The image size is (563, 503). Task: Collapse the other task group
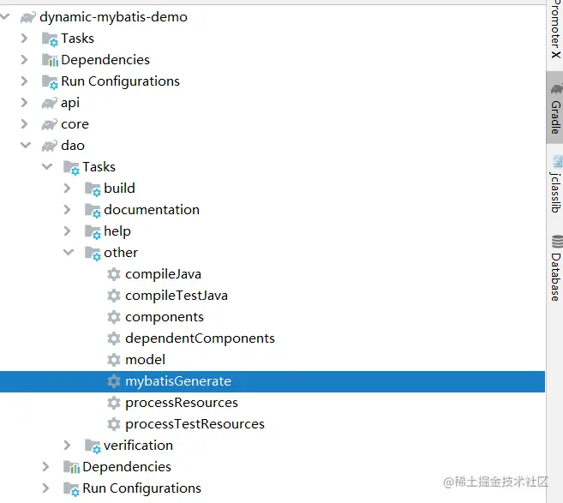[x=69, y=253]
